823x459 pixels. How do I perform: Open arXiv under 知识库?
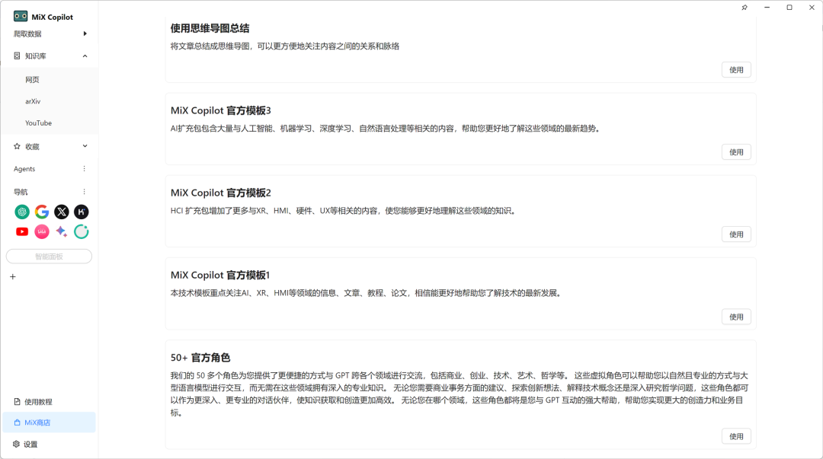coord(33,101)
